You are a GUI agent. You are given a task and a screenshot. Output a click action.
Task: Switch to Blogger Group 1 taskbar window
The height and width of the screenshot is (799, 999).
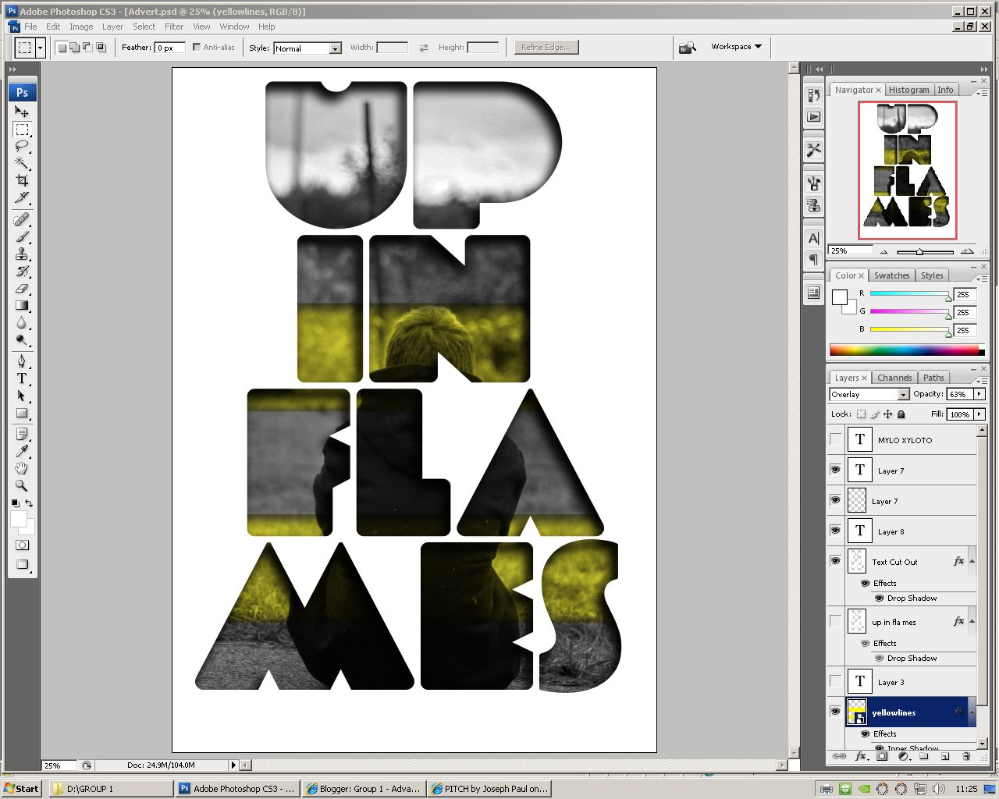tap(364, 789)
